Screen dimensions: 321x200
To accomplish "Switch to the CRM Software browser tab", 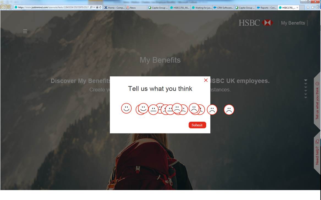I will 223,8.
